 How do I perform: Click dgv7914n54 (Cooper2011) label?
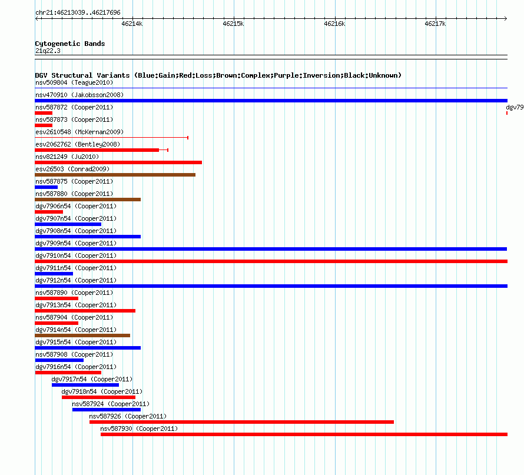(x=76, y=330)
